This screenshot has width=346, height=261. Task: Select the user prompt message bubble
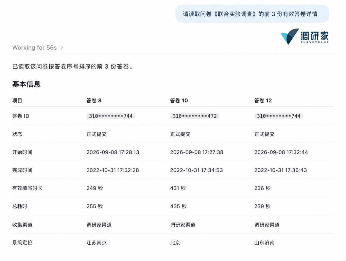click(252, 14)
